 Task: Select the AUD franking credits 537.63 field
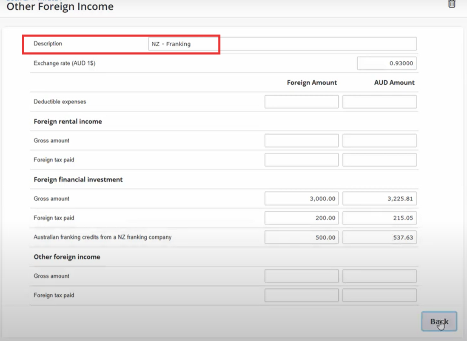(x=379, y=237)
